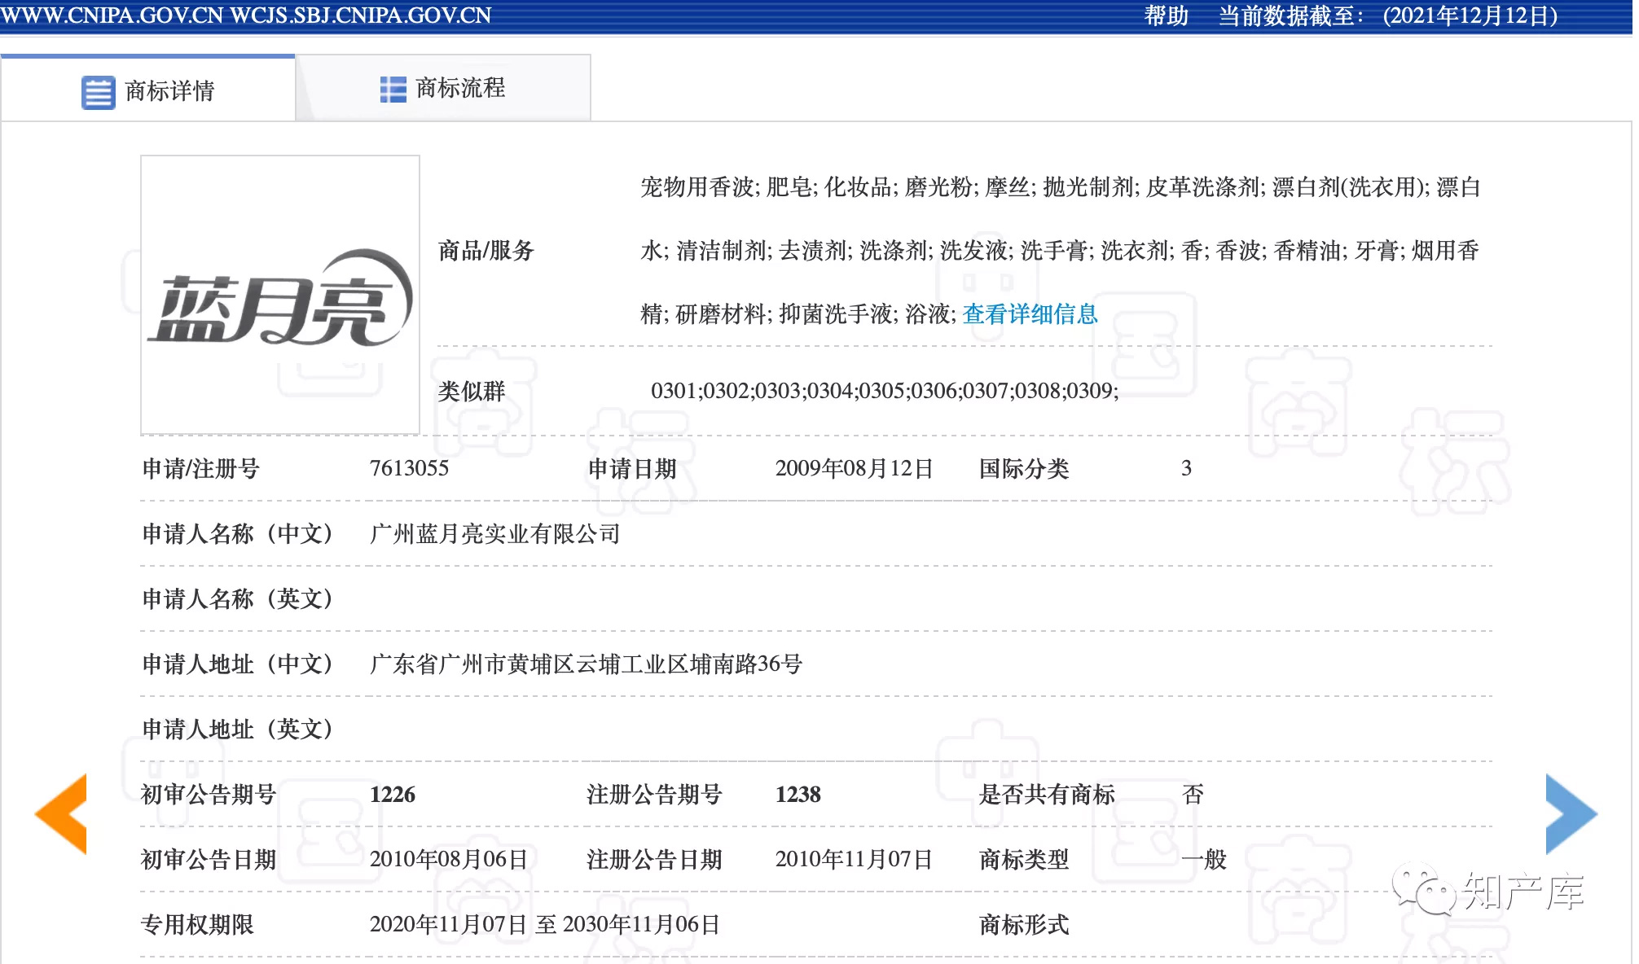Open the 帮助 link
The height and width of the screenshot is (964, 1639).
coord(1167,14)
